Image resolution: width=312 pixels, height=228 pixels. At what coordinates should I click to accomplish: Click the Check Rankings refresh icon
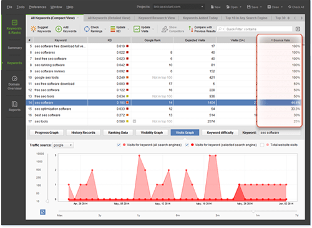click(x=87, y=29)
